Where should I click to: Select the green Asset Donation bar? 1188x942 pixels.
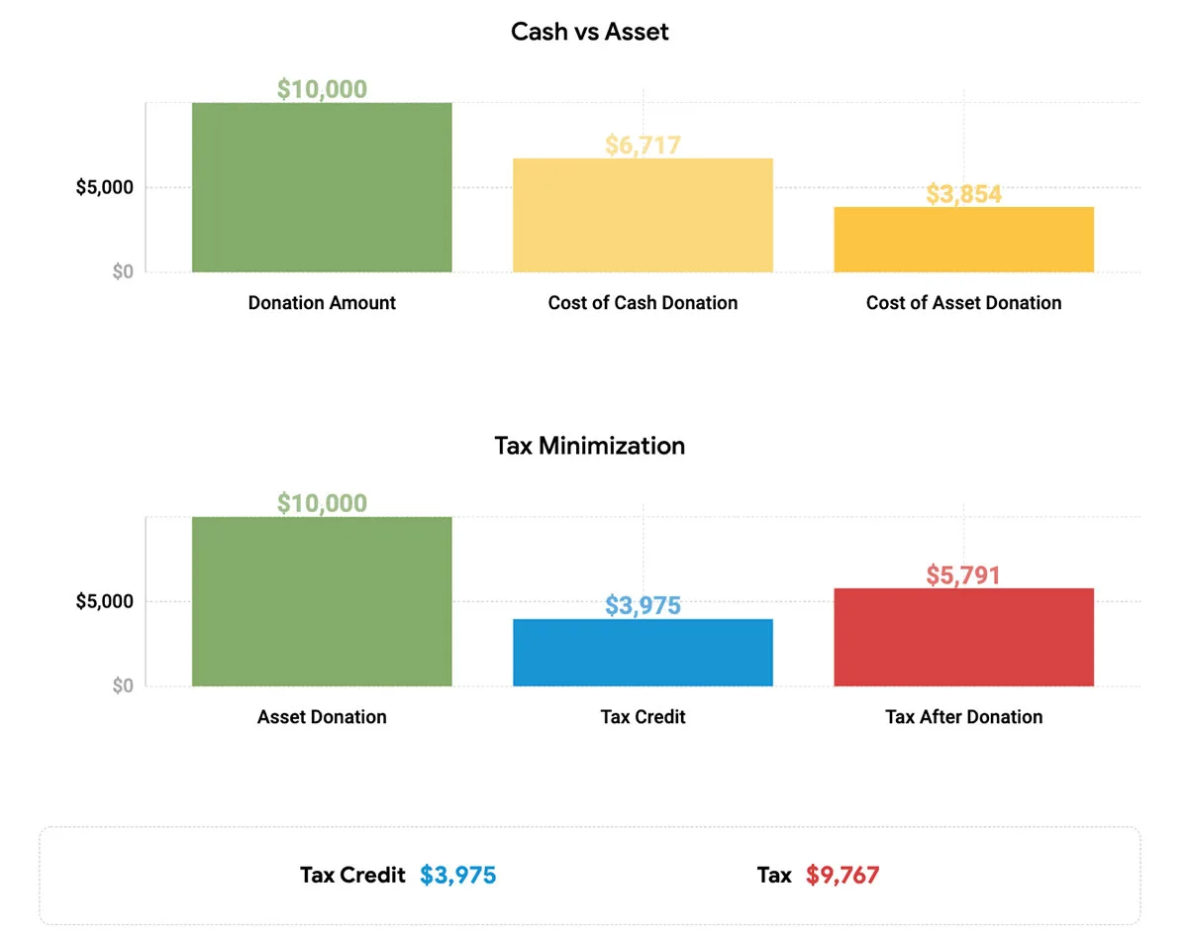[322, 601]
